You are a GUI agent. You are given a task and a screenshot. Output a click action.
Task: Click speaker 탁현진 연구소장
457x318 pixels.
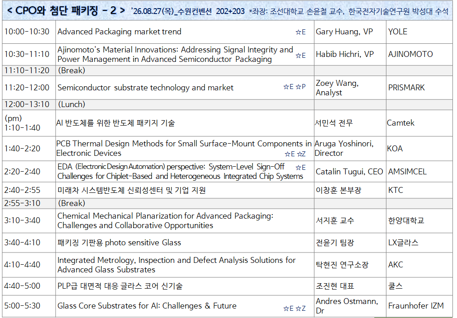coord(342,265)
